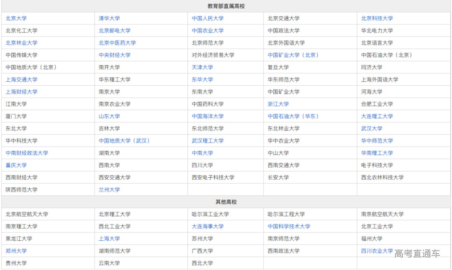Open the 浙江大学 link
This screenshot has height=270, width=452.
[278, 104]
